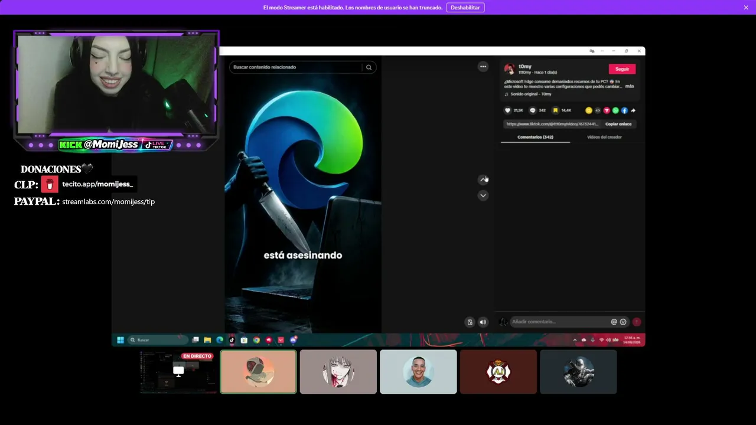The width and height of the screenshot is (756, 425).
Task: Share the video via WhatsApp icon
Action: point(615,110)
